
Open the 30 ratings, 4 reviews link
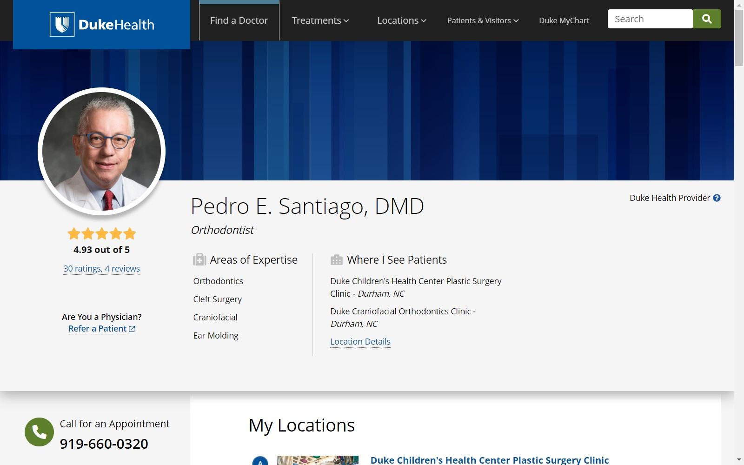(102, 268)
